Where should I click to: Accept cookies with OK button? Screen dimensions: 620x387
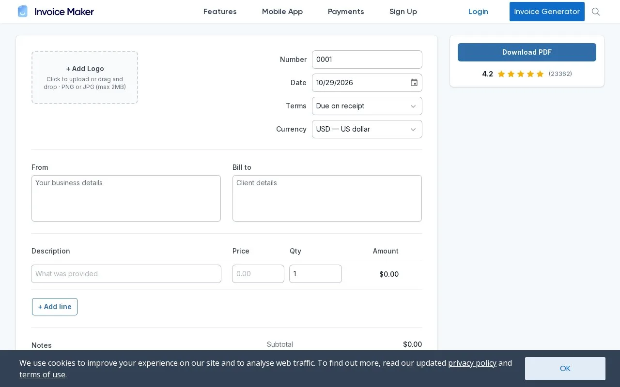click(x=565, y=369)
